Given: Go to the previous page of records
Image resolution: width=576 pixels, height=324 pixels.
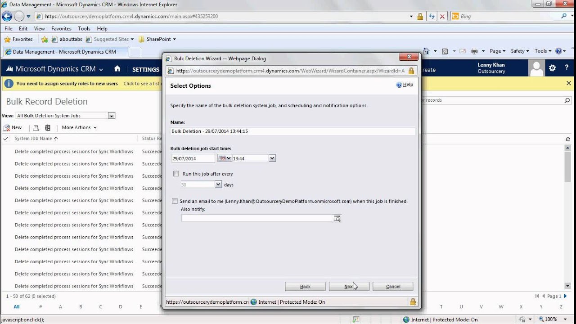Looking at the screenshot, I should click(x=544, y=296).
